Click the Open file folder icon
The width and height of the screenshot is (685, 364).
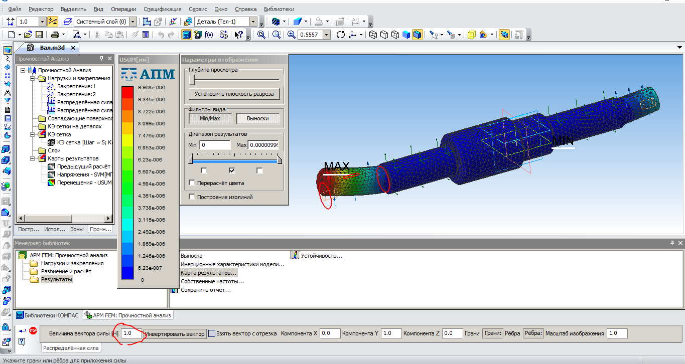tap(28, 35)
